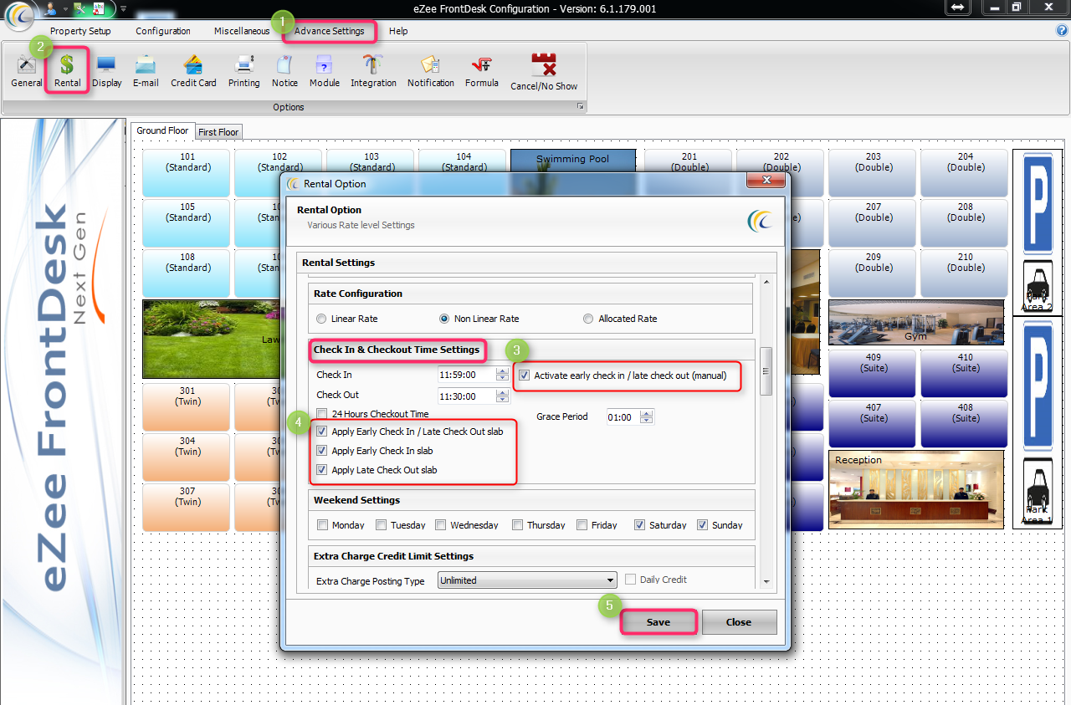Select Non Linear Rate radio button
Image resolution: width=1071 pixels, height=705 pixels.
point(445,319)
